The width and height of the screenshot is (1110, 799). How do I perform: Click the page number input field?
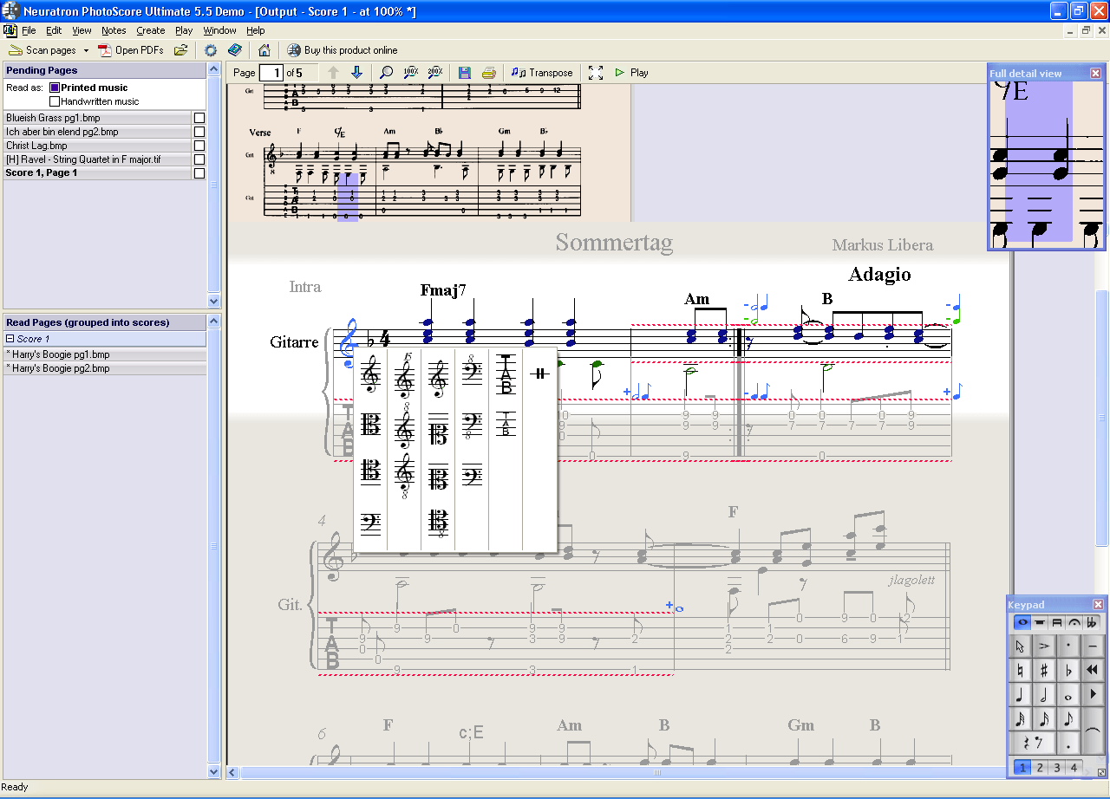tap(271, 73)
